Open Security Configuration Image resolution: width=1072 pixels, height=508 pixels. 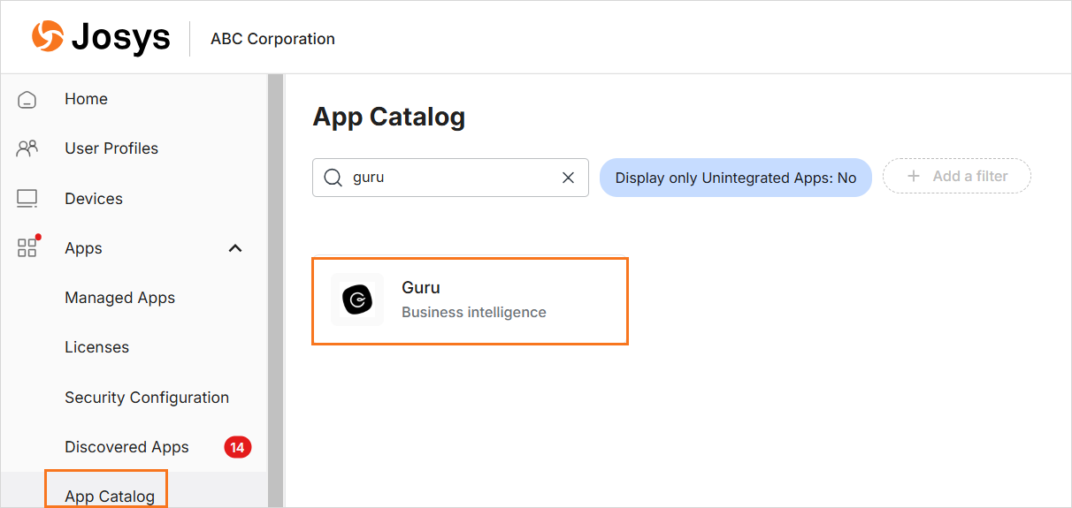coord(147,398)
